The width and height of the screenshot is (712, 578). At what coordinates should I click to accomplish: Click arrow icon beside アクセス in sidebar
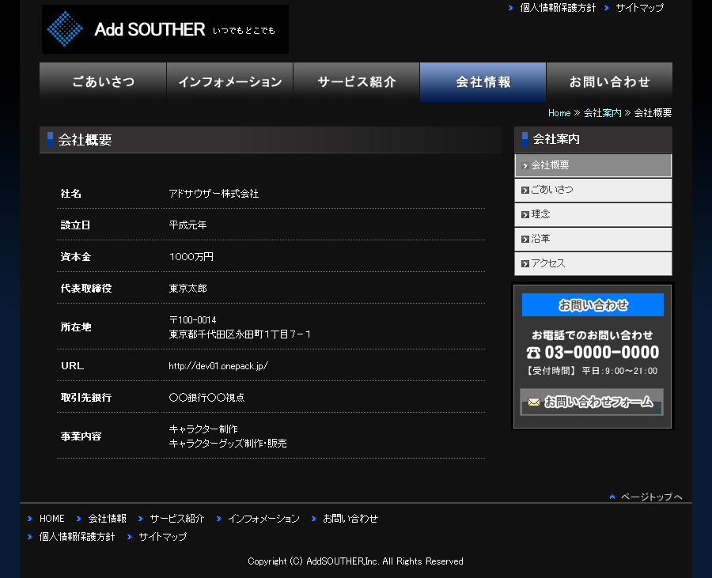[x=525, y=264]
